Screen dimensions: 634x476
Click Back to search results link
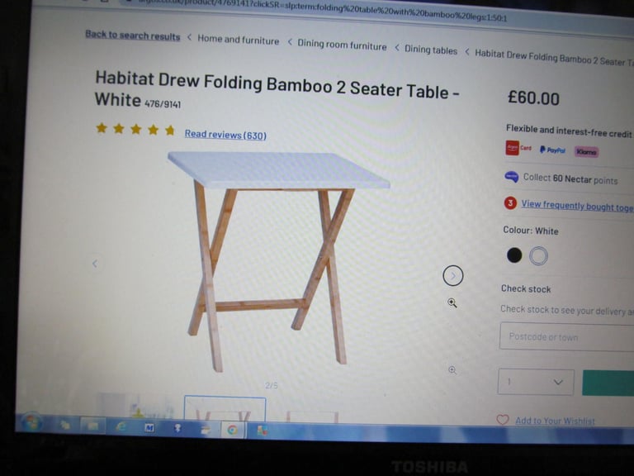[133, 36]
